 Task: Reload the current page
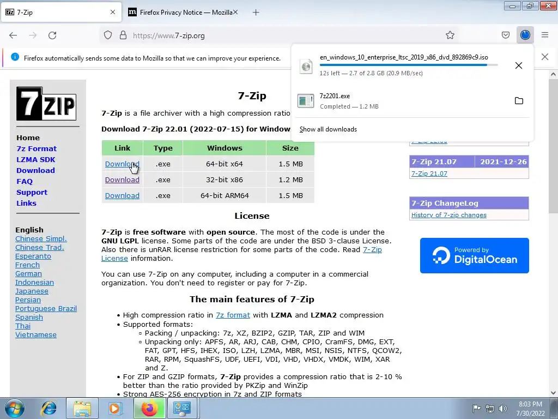click(x=52, y=35)
